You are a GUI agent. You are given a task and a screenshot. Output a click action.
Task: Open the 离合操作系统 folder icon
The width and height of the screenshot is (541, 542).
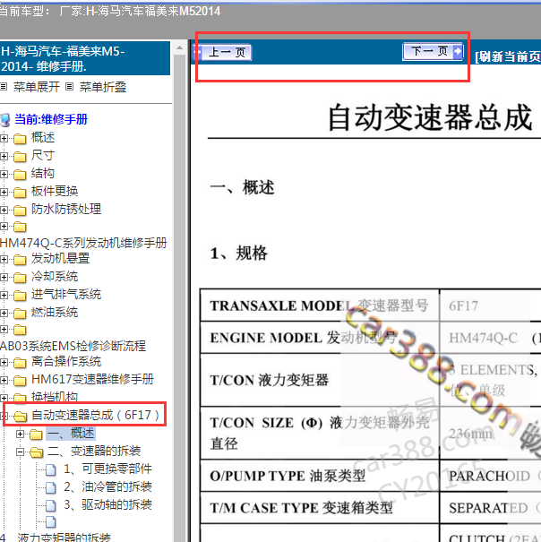[20, 363]
